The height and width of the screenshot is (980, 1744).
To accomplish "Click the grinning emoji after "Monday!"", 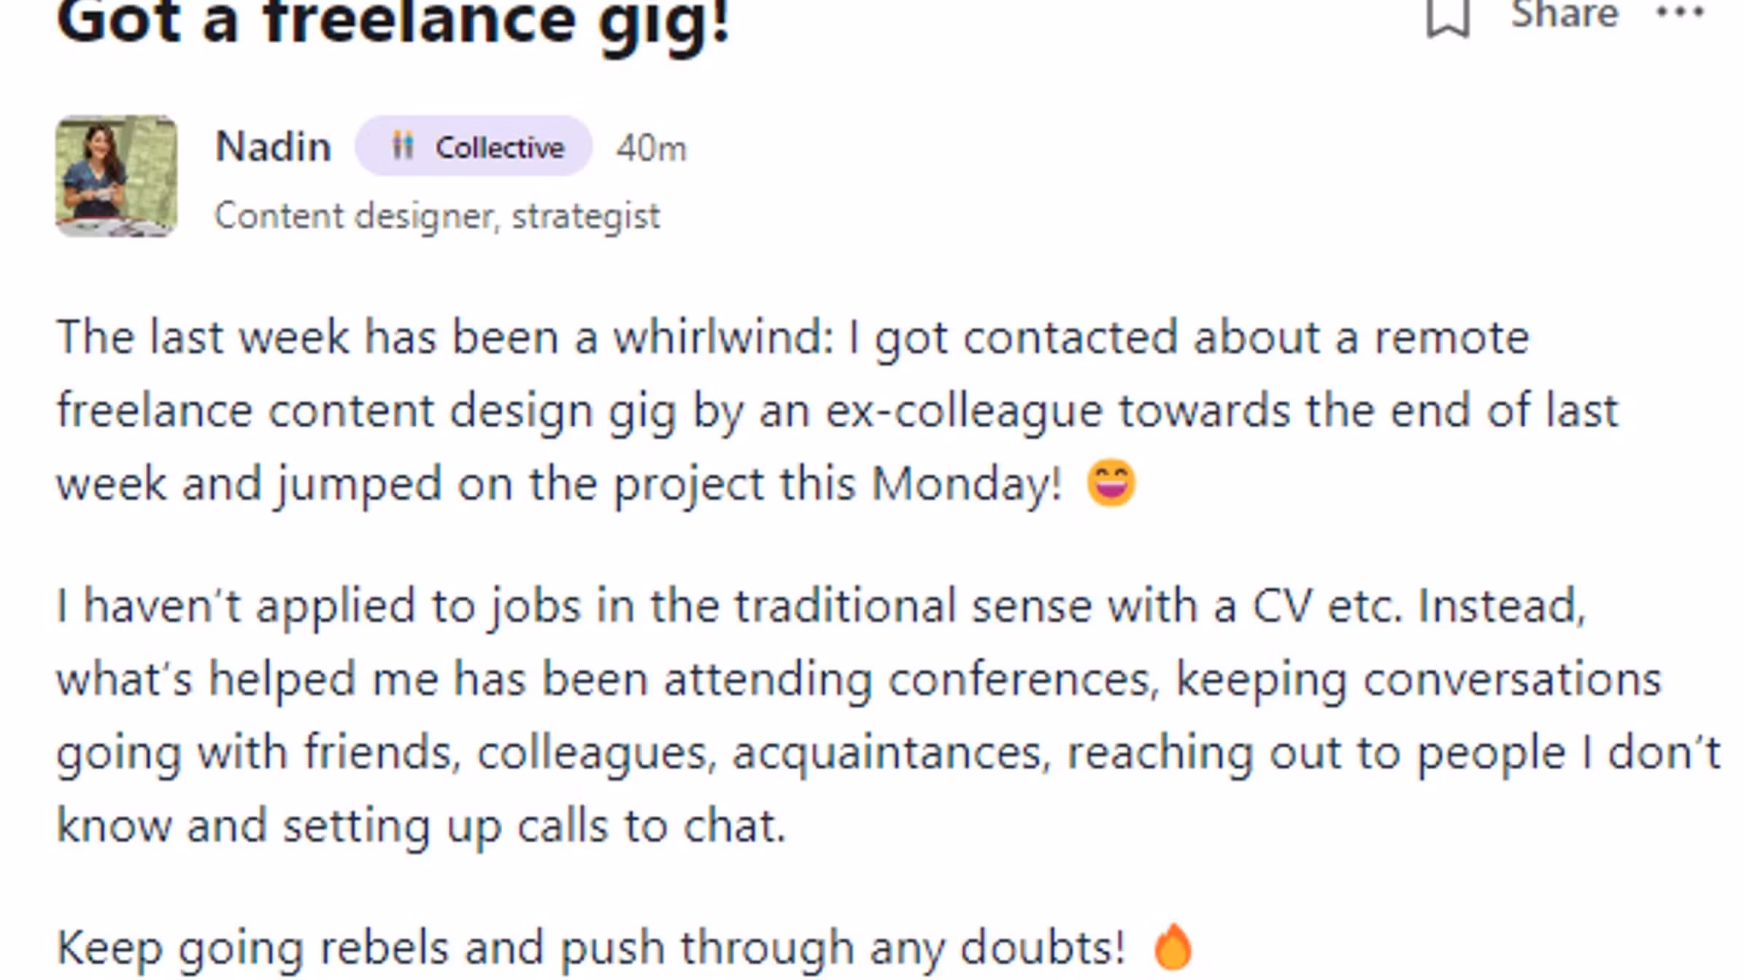I will 1111,483.
